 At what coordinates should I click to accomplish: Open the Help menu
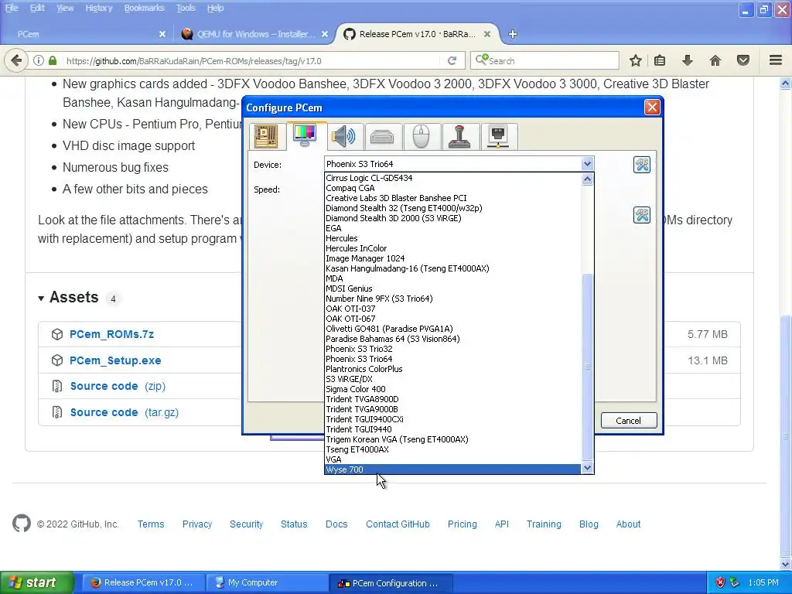215,8
